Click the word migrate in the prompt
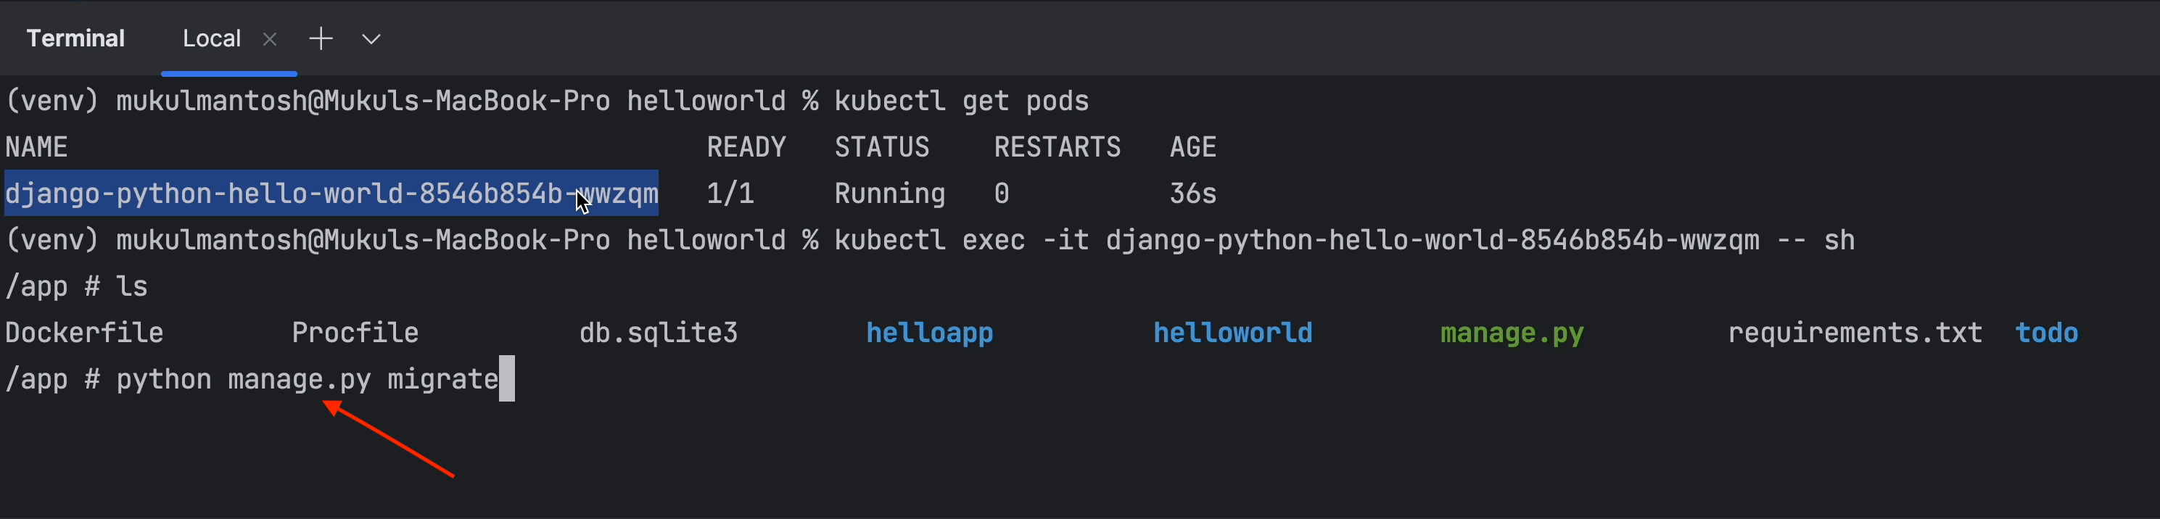2160x519 pixels. (442, 379)
